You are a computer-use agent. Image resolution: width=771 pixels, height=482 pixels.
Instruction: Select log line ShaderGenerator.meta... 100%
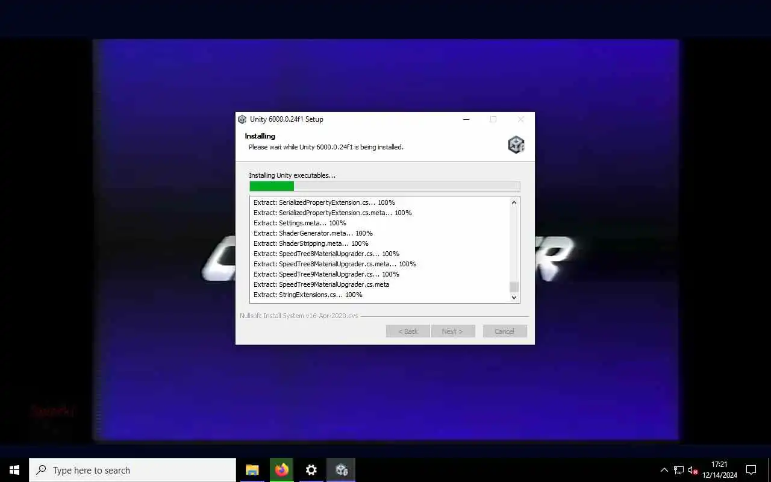click(x=313, y=233)
